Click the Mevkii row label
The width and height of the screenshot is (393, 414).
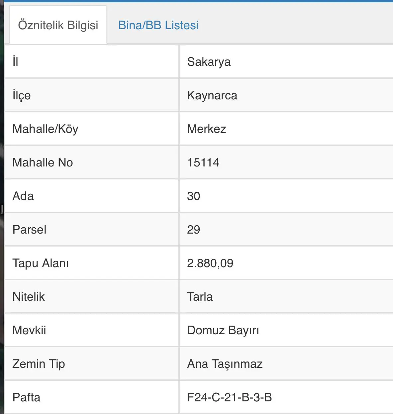tap(29, 330)
